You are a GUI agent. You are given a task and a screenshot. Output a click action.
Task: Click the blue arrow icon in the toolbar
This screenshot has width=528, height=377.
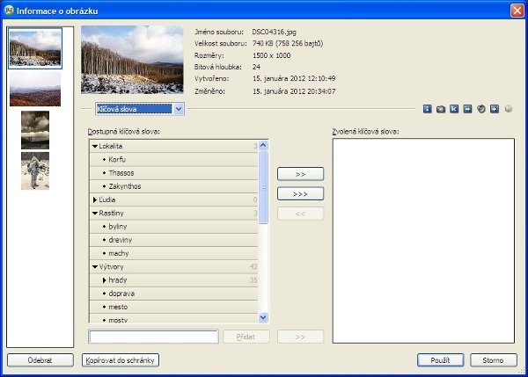point(467,109)
